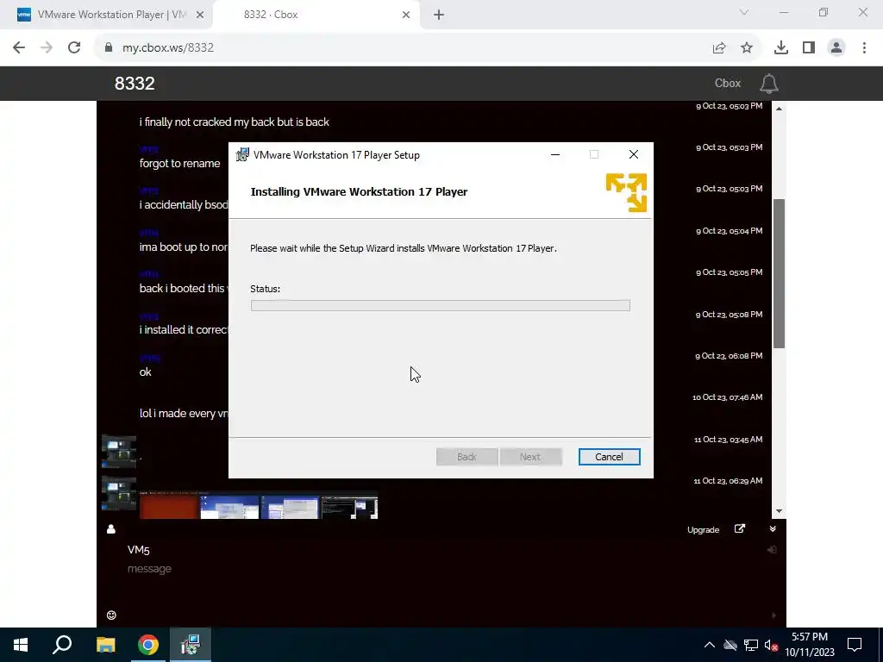Open Cbox notifications bell
This screenshot has height=662, width=883.
tap(768, 84)
